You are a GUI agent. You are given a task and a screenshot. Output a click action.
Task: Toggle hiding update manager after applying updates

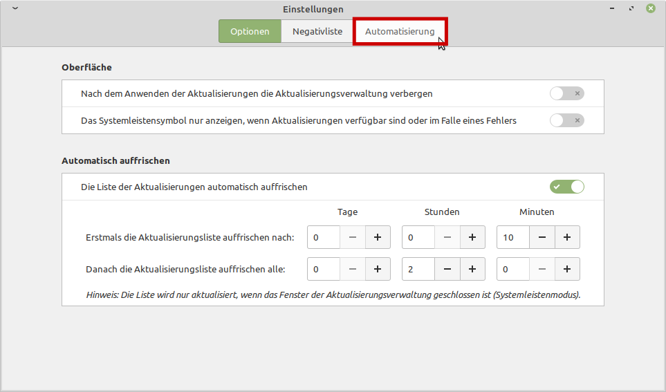(x=566, y=93)
